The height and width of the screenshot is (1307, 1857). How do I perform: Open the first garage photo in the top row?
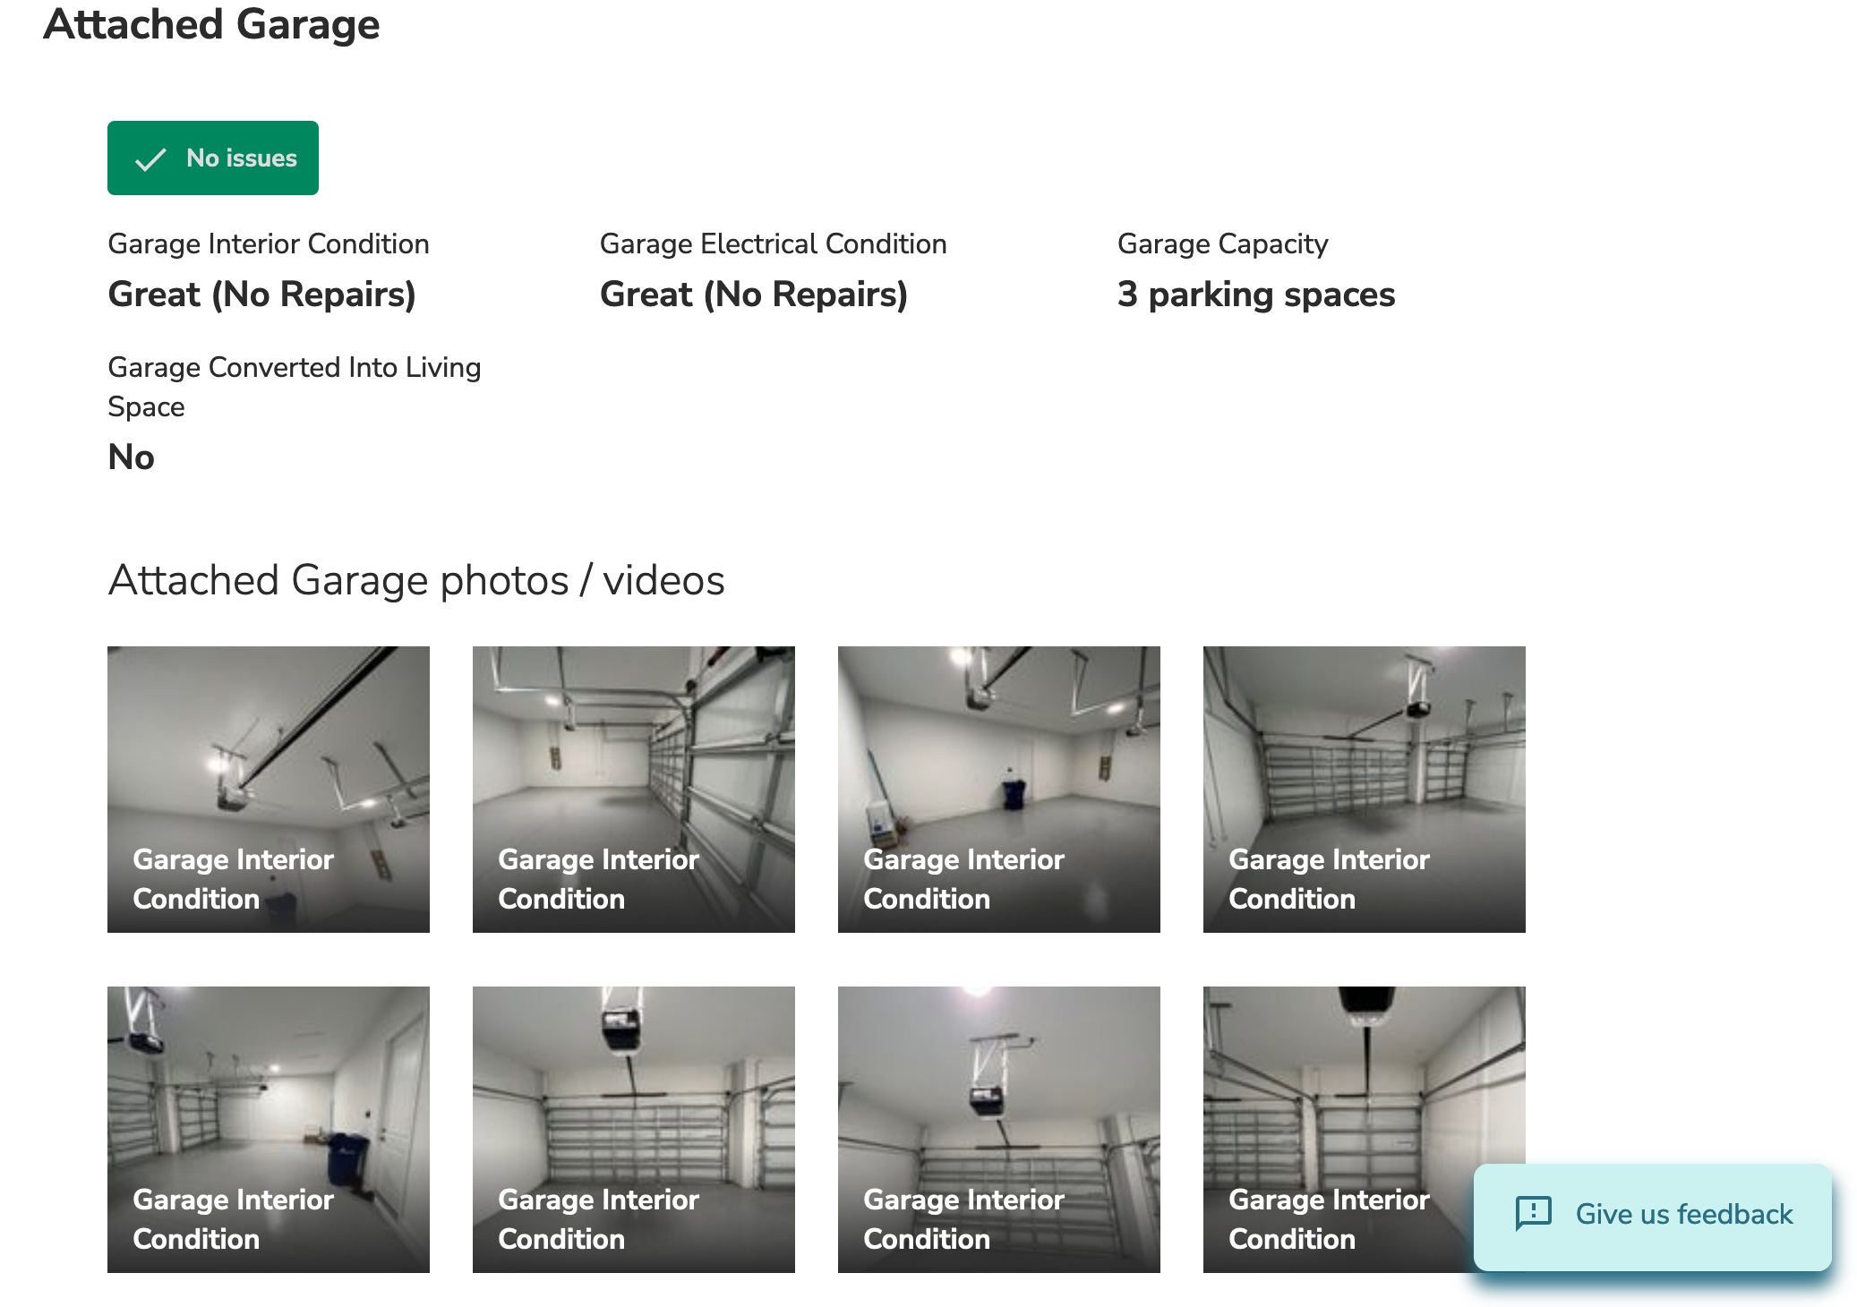269,789
